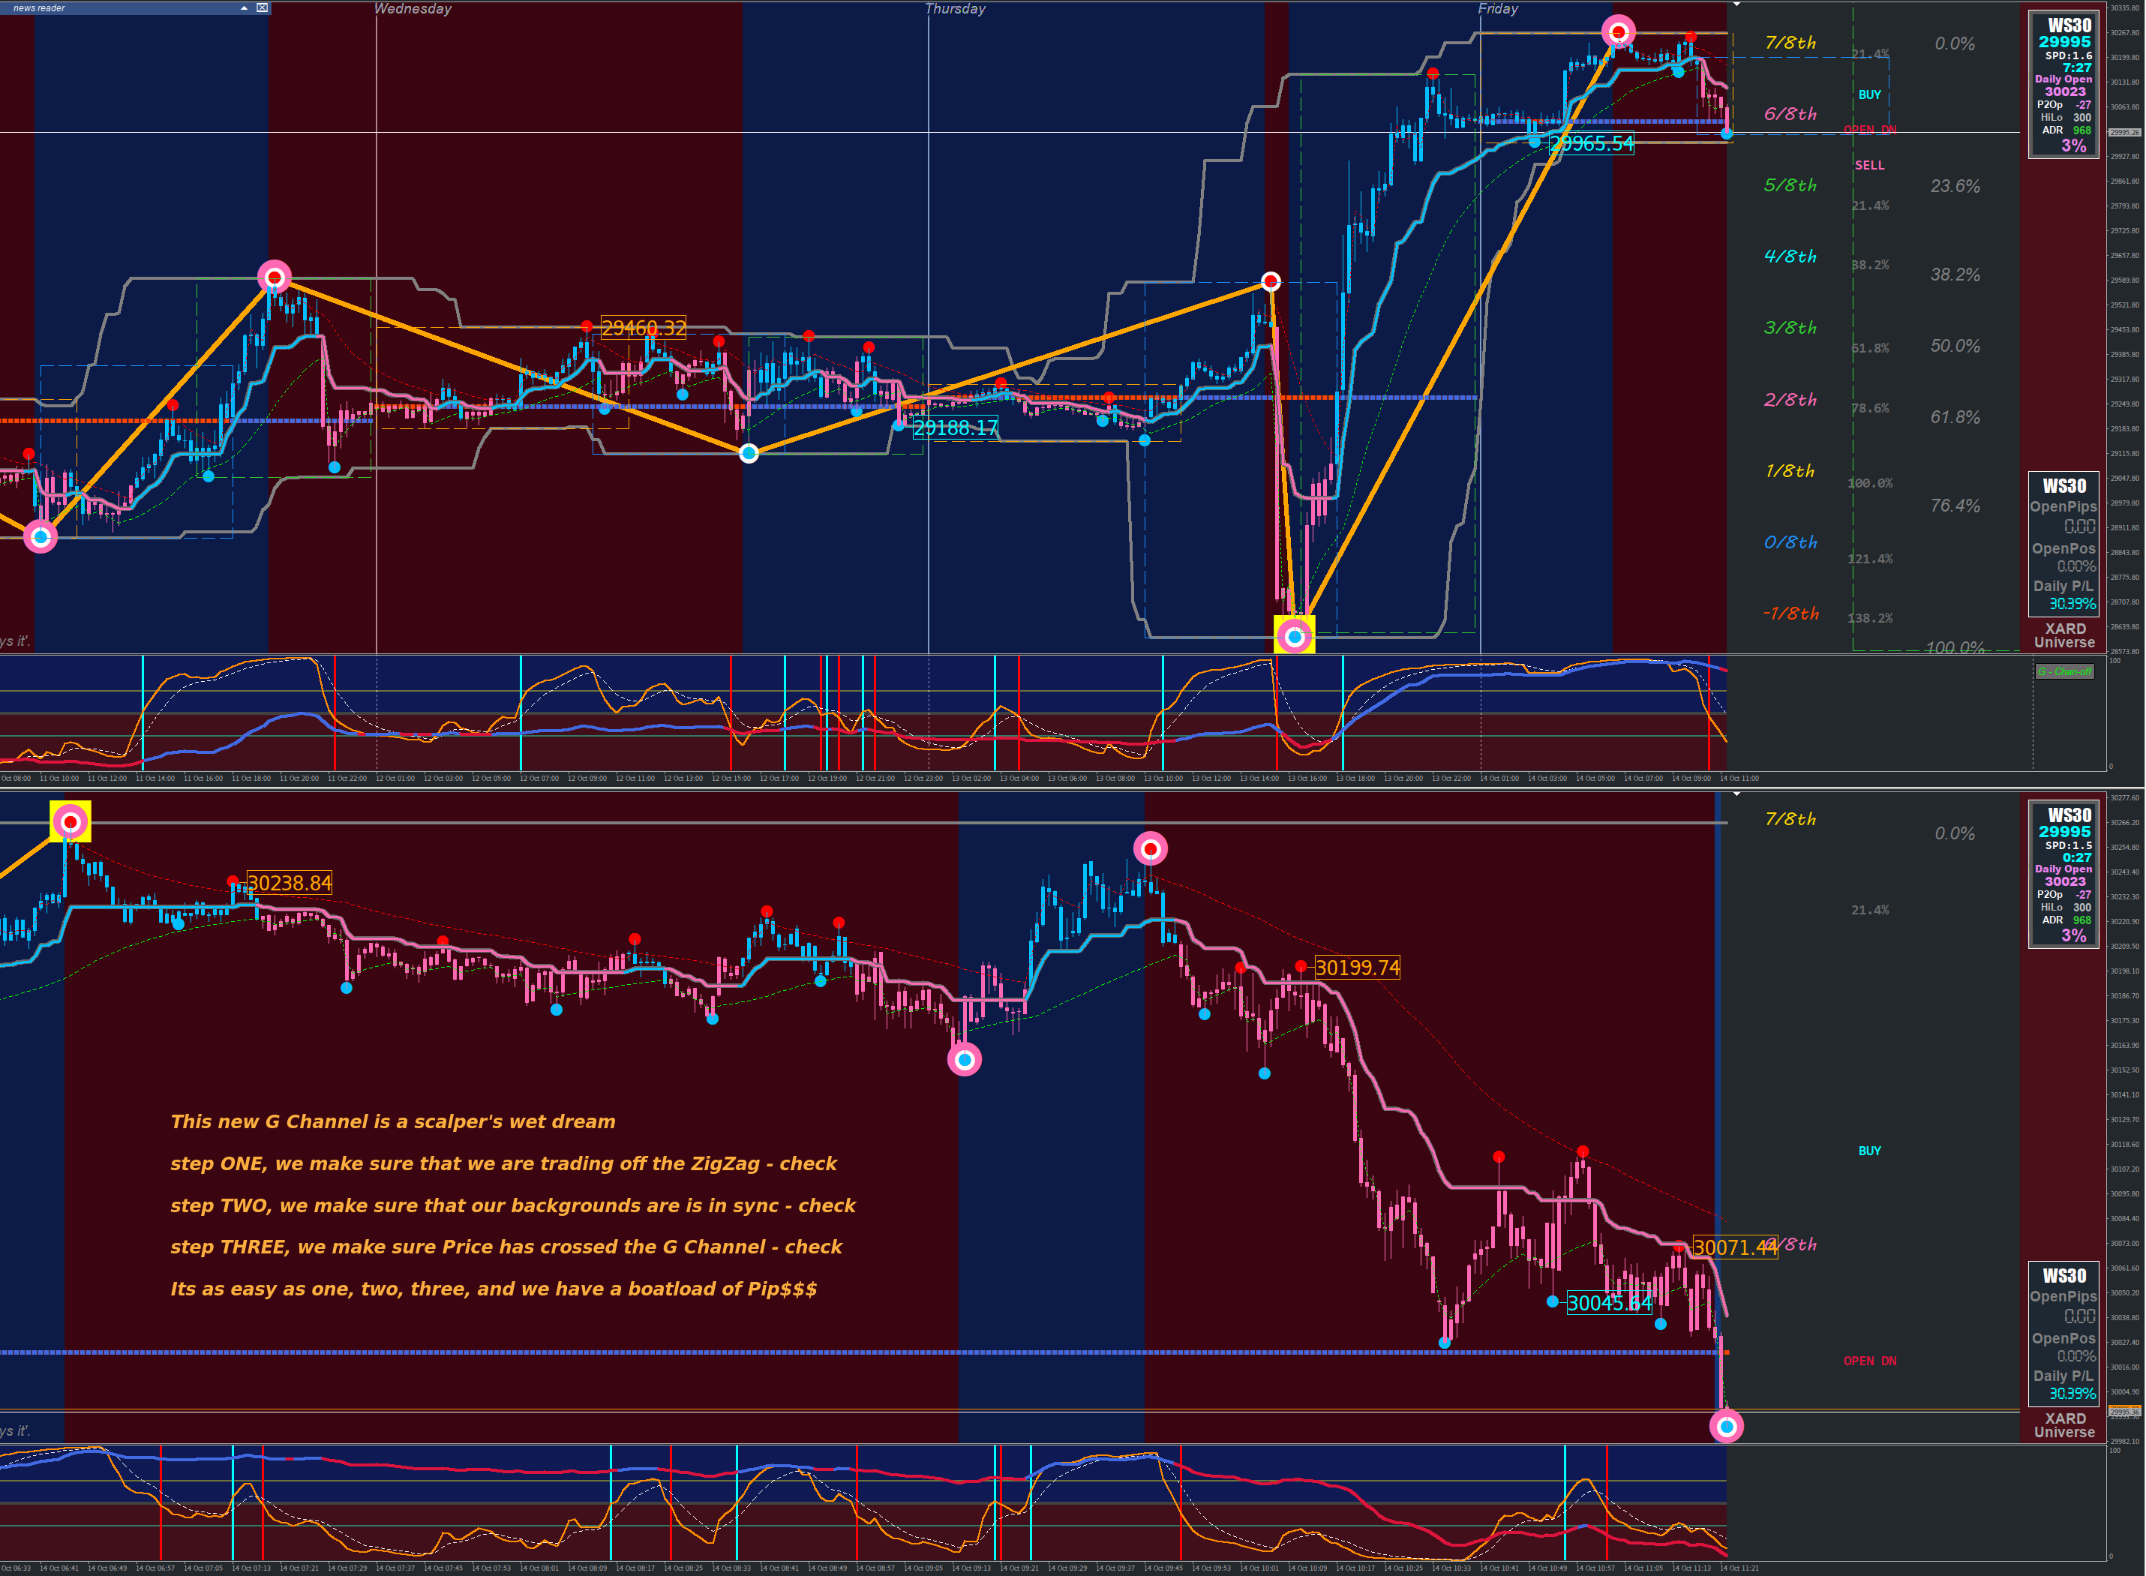Image resolution: width=2146 pixels, height=1576 pixels.
Task: Click the yellow-highlighted ZigZag low marker in upper chart
Action: tap(1295, 635)
